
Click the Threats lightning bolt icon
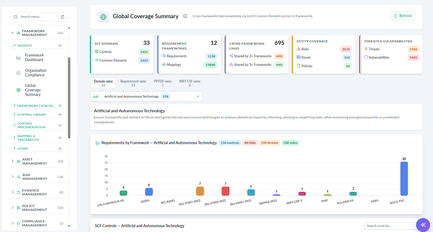click(366, 49)
